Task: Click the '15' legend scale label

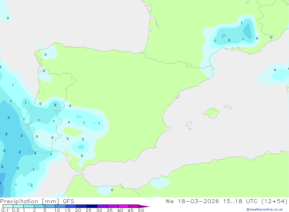Action: (68, 210)
